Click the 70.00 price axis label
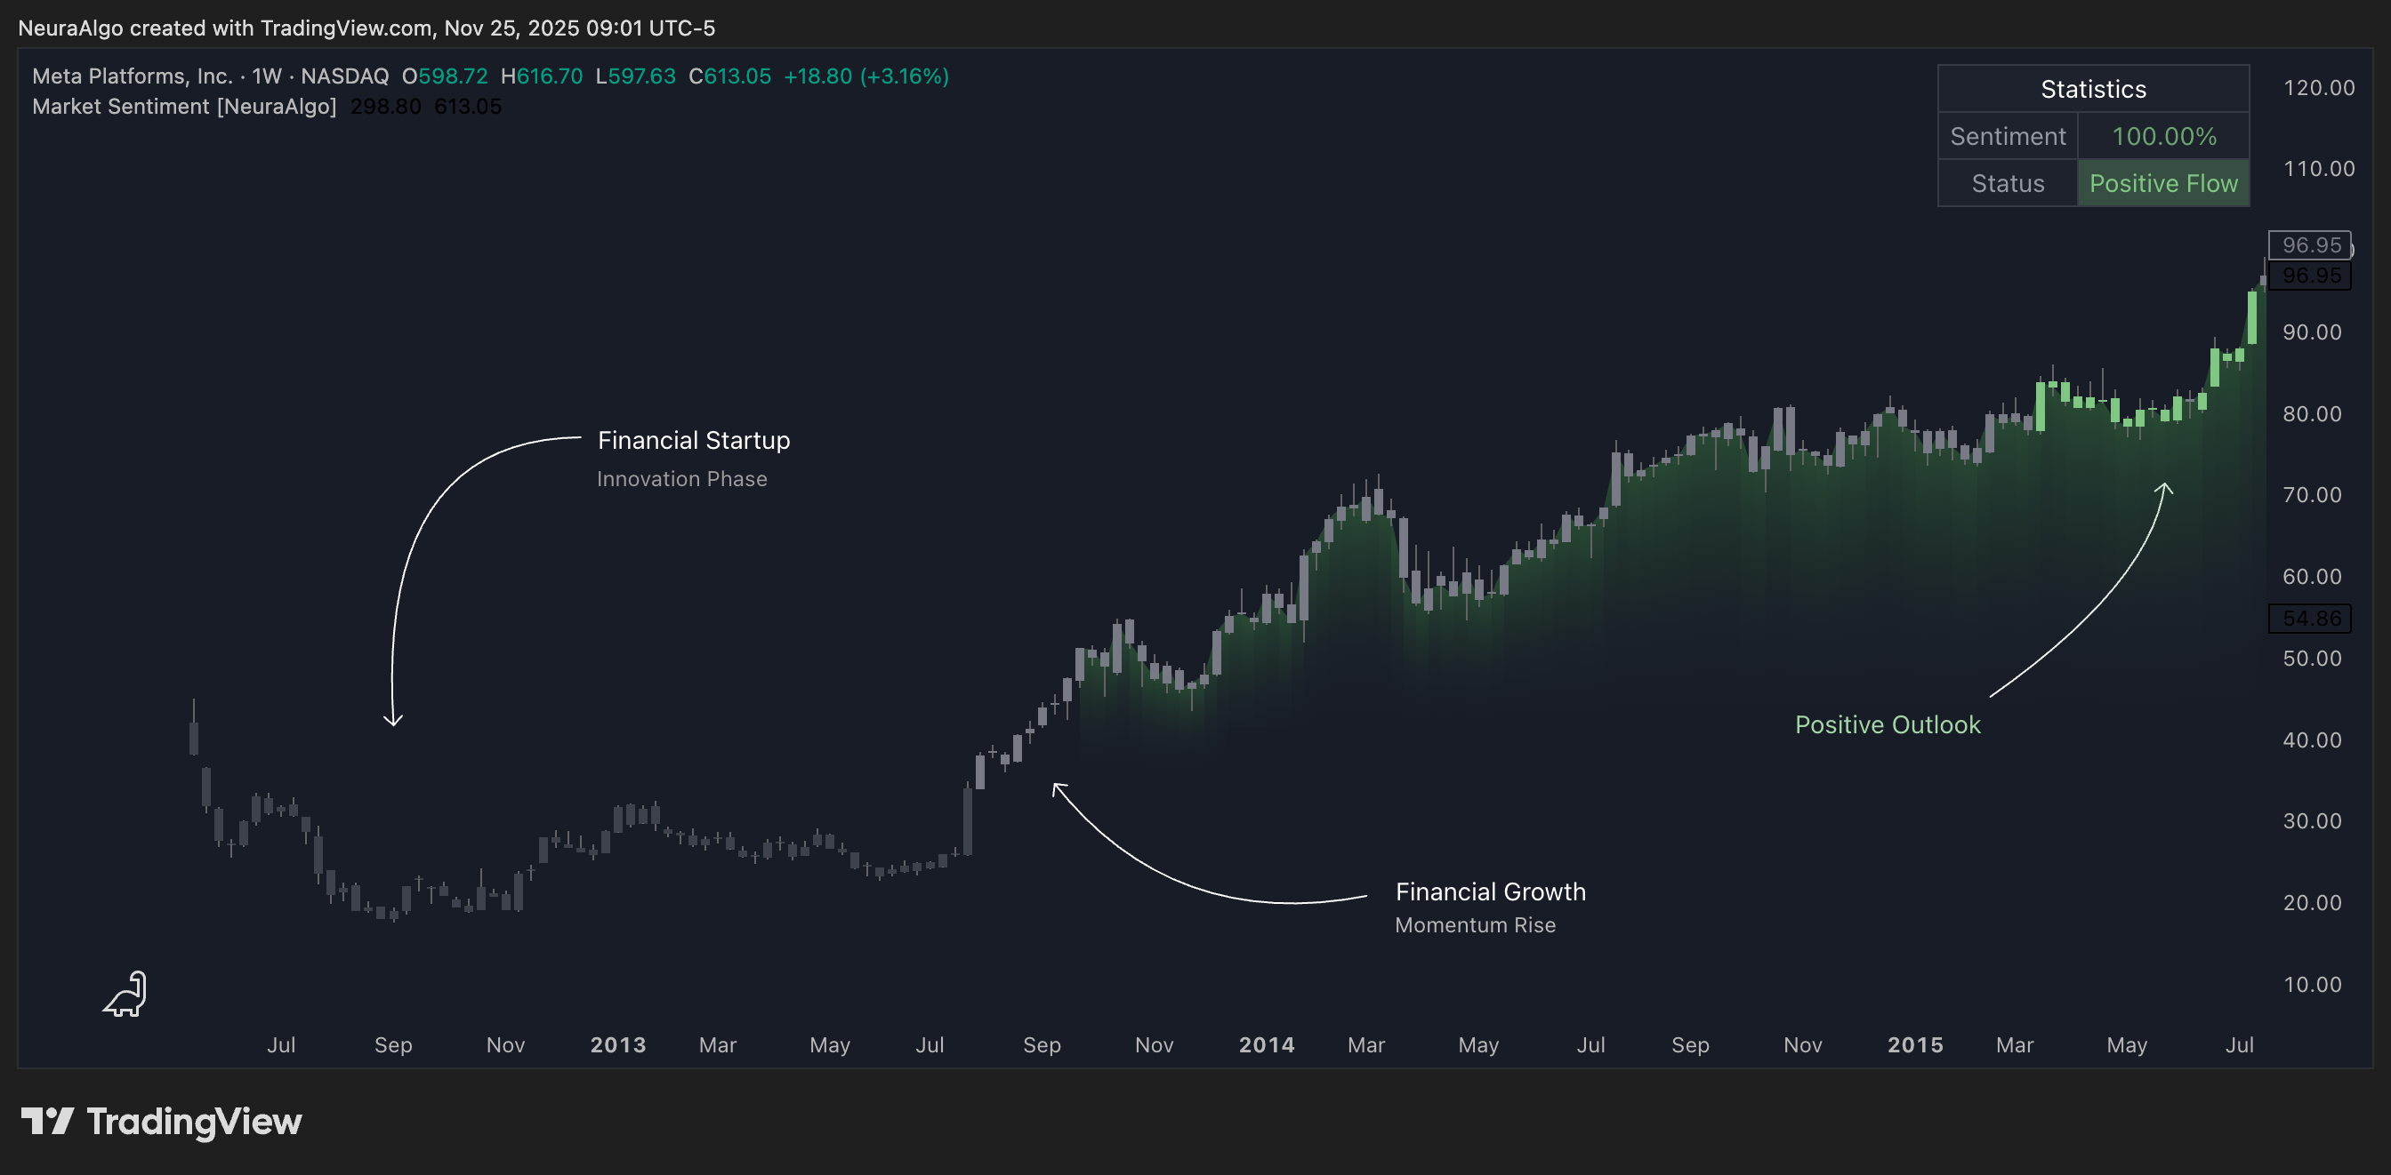 (2312, 495)
